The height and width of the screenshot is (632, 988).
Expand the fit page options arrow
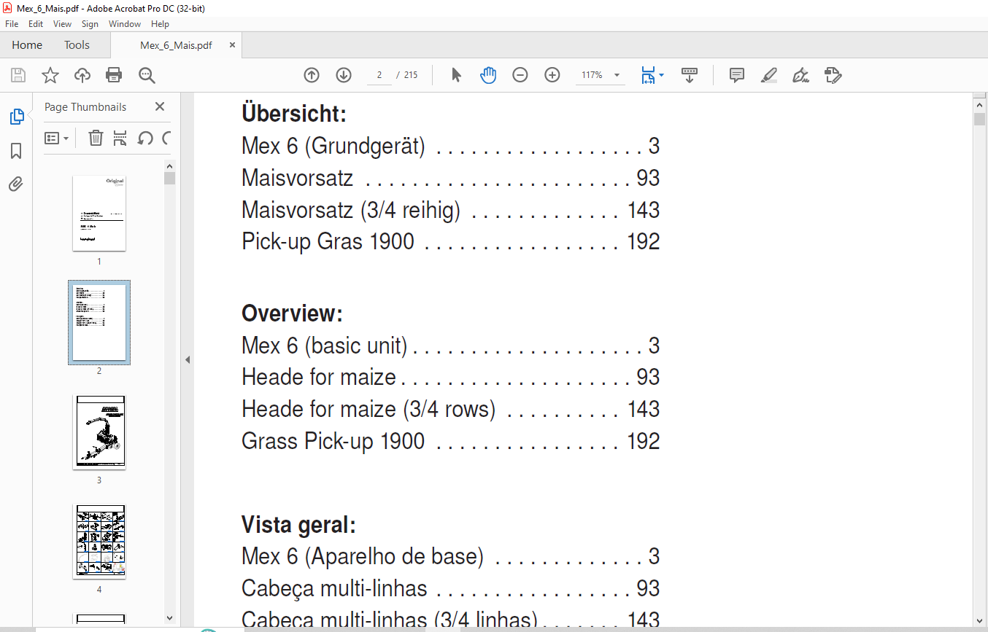point(662,75)
